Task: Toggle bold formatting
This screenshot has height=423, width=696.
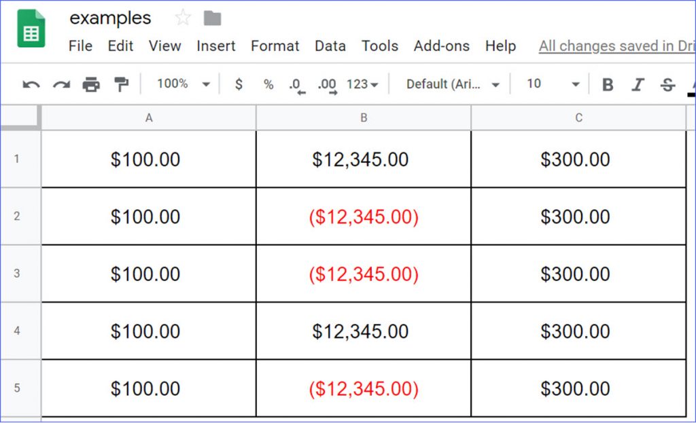Action: 606,84
